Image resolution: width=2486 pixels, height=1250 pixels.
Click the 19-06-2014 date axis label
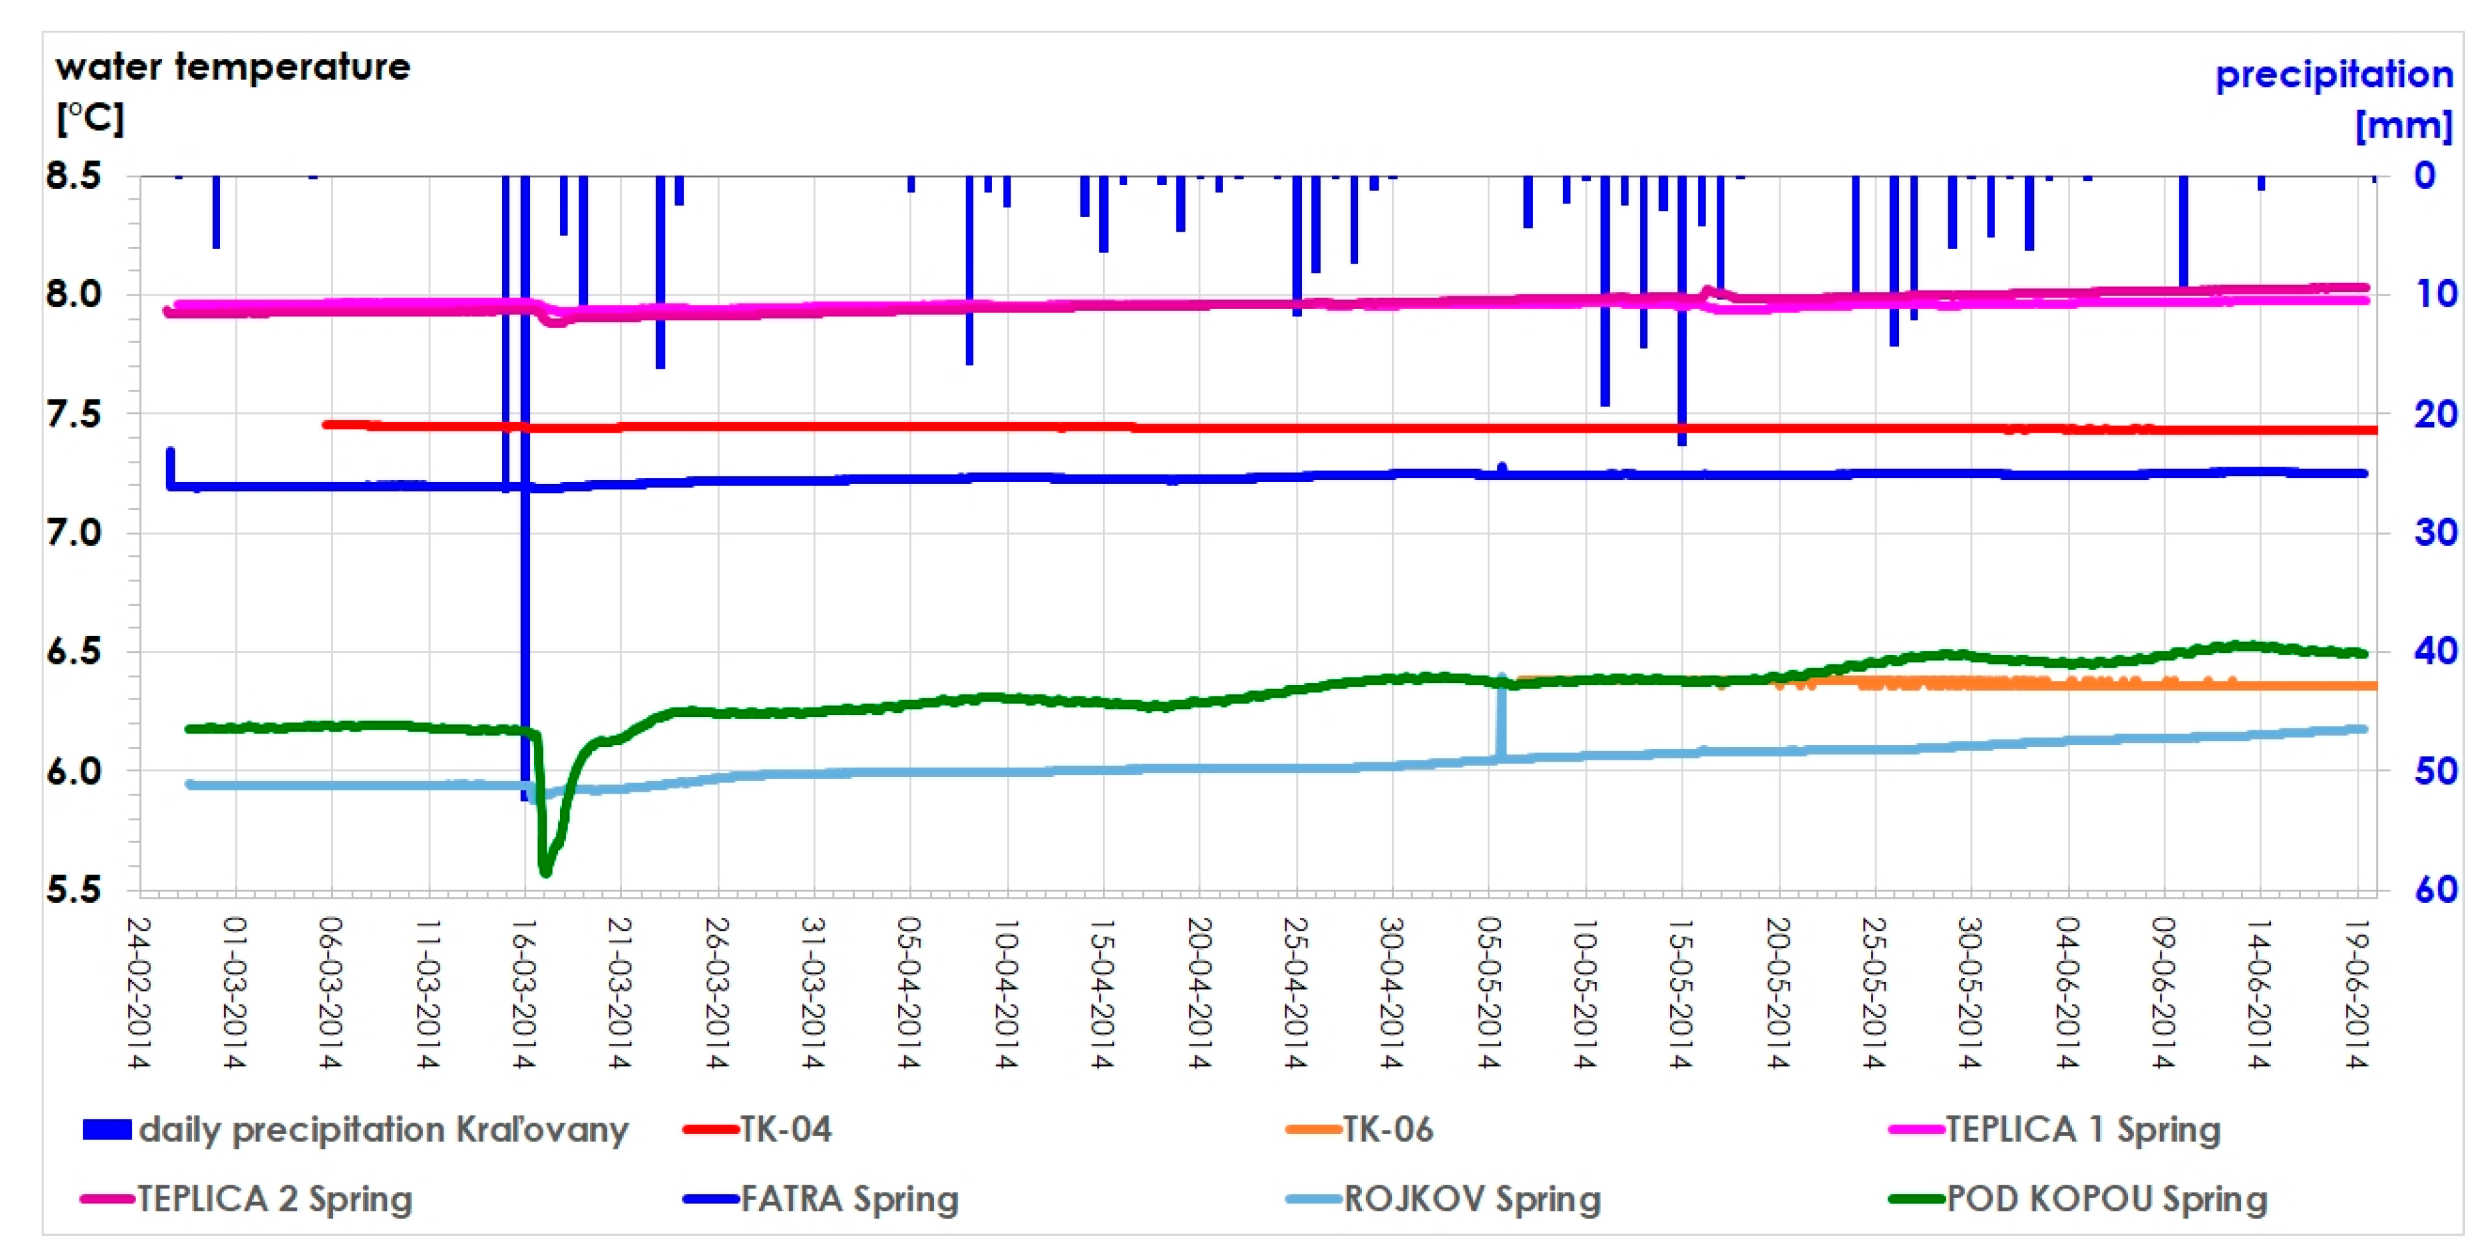click(2357, 992)
